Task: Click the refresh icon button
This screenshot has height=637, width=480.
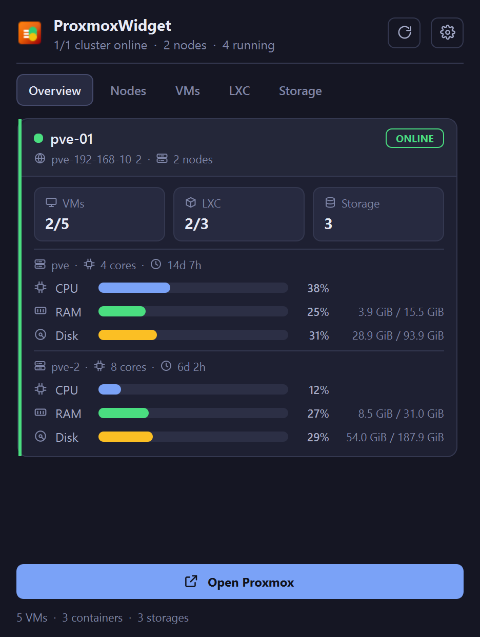Action: pyautogui.click(x=404, y=33)
